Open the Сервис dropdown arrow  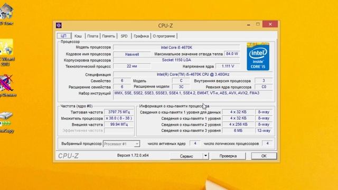(205, 156)
